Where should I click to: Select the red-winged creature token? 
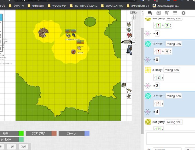coord(129,35)
